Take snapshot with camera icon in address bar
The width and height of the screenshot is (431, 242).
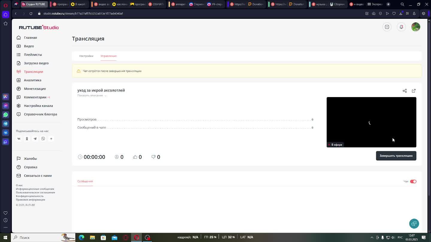pyautogui.click(x=374, y=13)
